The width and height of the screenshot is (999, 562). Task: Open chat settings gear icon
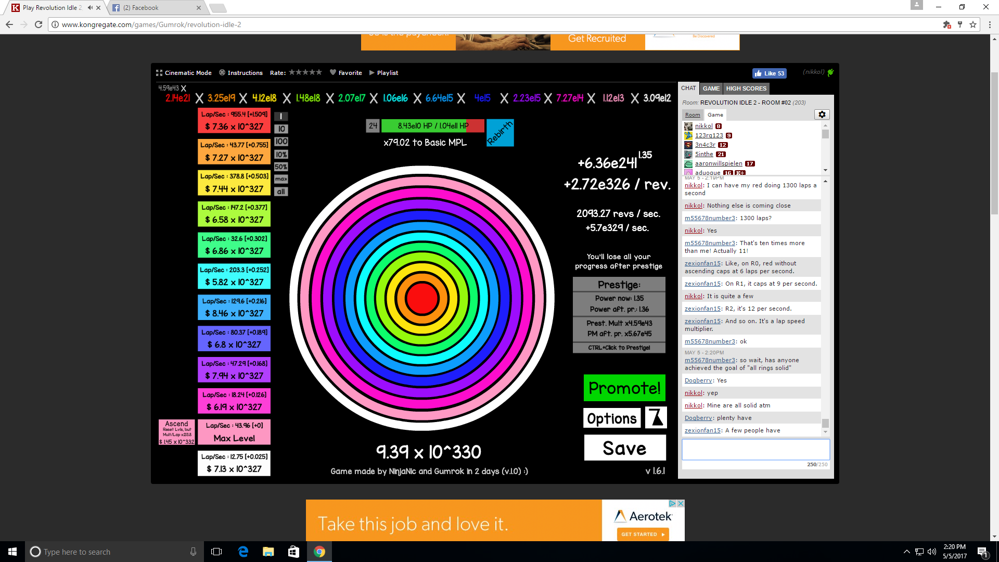tap(822, 114)
